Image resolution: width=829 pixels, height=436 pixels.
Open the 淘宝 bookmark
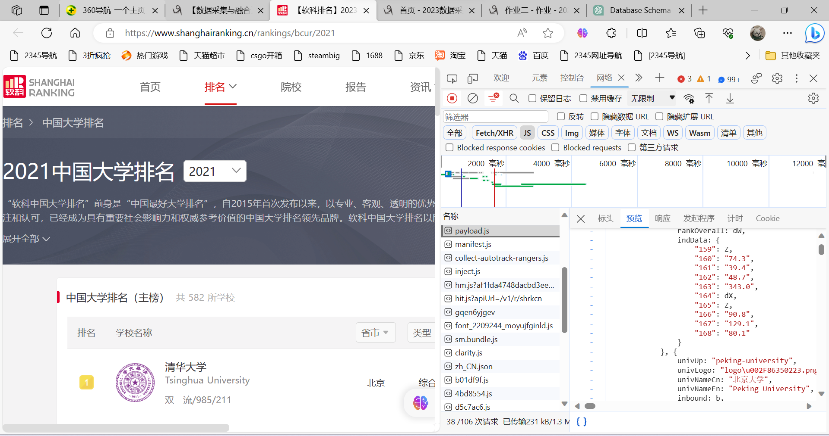[450, 56]
